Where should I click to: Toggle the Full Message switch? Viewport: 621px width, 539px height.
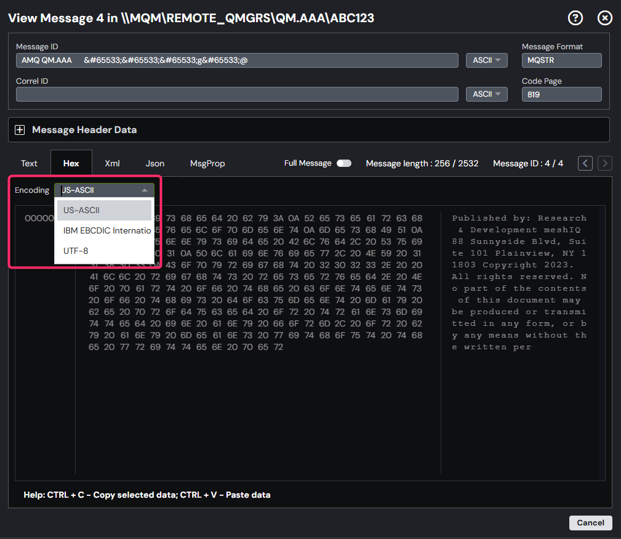[x=343, y=163]
